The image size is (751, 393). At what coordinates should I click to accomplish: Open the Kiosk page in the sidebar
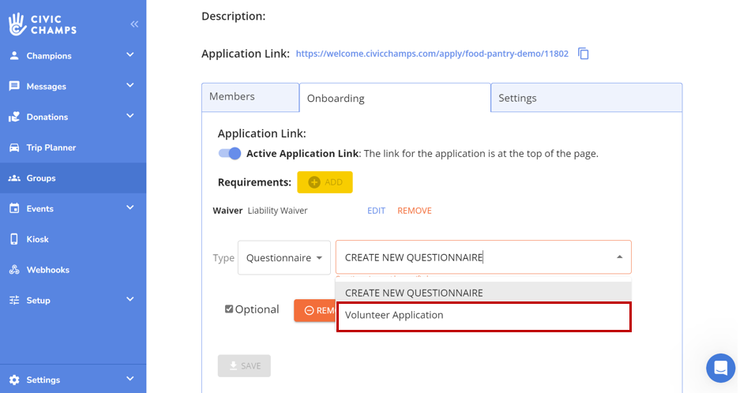pyautogui.click(x=37, y=239)
